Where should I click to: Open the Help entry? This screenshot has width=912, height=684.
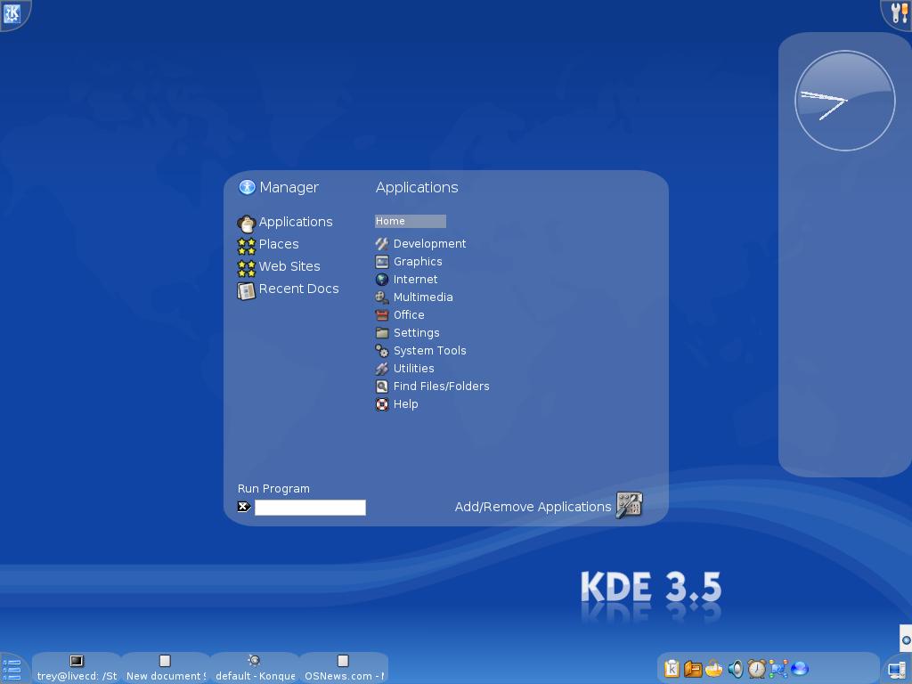click(x=405, y=404)
